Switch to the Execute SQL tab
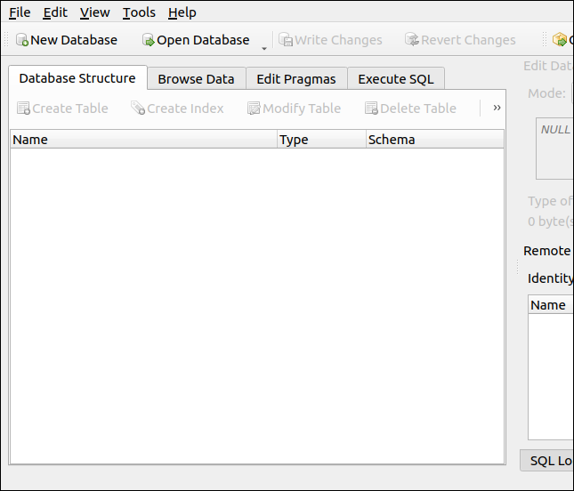The width and height of the screenshot is (574, 491). [396, 78]
